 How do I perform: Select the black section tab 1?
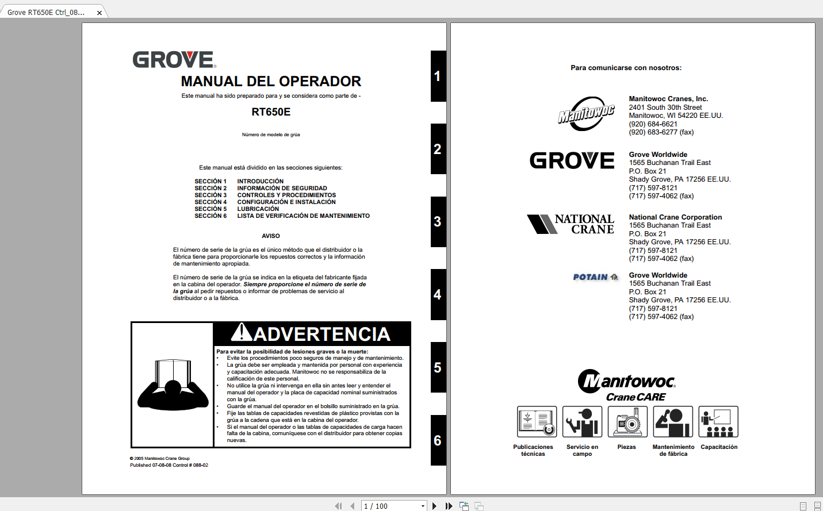(x=438, y=75)
